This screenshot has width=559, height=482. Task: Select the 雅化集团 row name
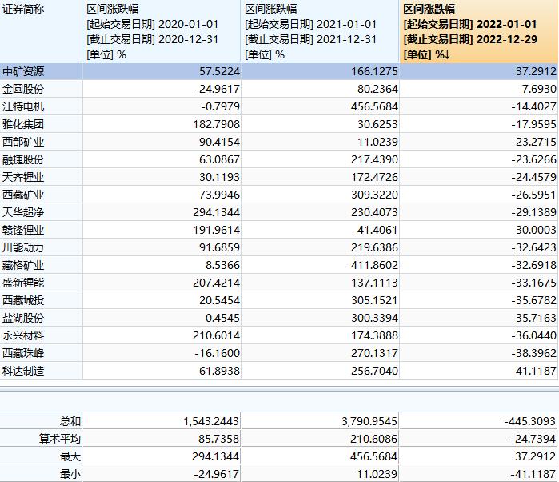click(23, 124)
